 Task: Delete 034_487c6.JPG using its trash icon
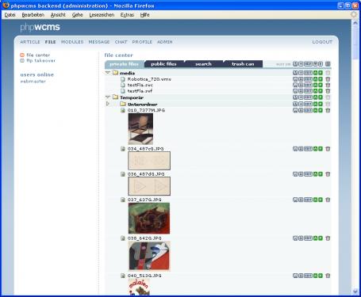click(328, 149)
